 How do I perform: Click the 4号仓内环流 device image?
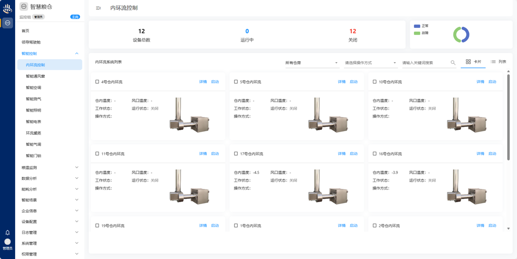(189, 116)
